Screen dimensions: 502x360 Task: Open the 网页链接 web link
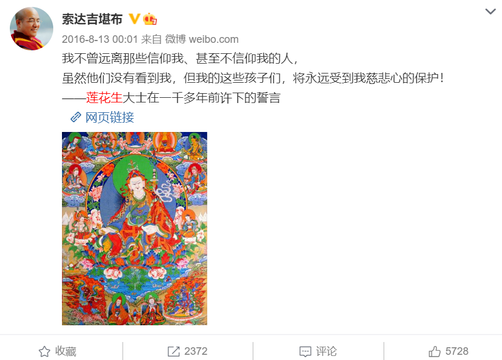(x=109, y=117)
